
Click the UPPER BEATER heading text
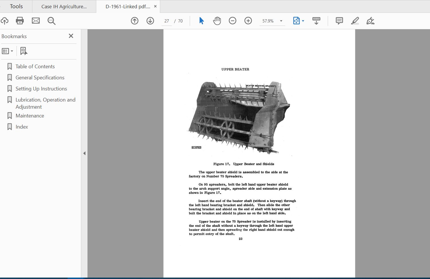point(235,69)
